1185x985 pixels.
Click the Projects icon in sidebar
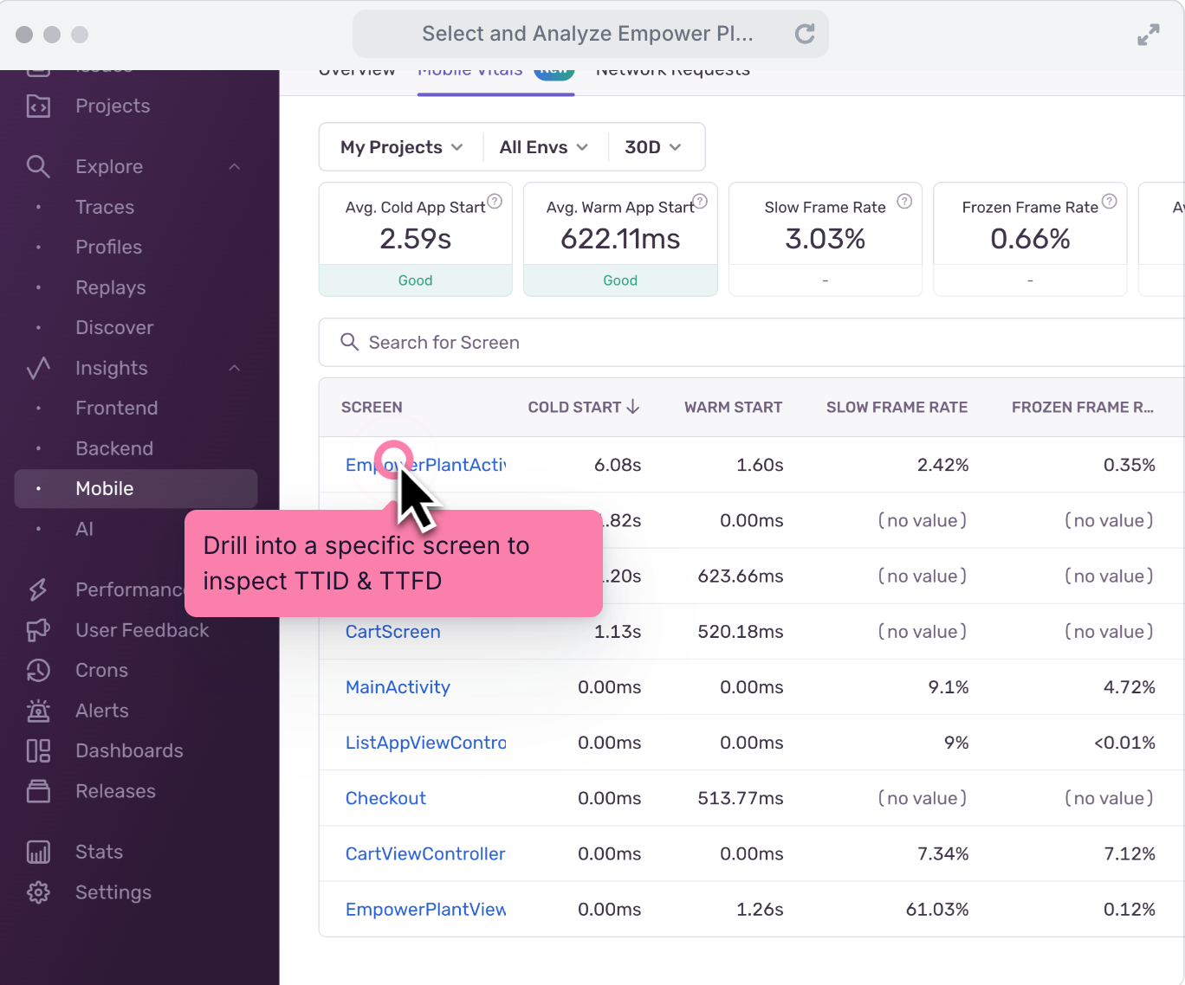click(x=38, y=106)
